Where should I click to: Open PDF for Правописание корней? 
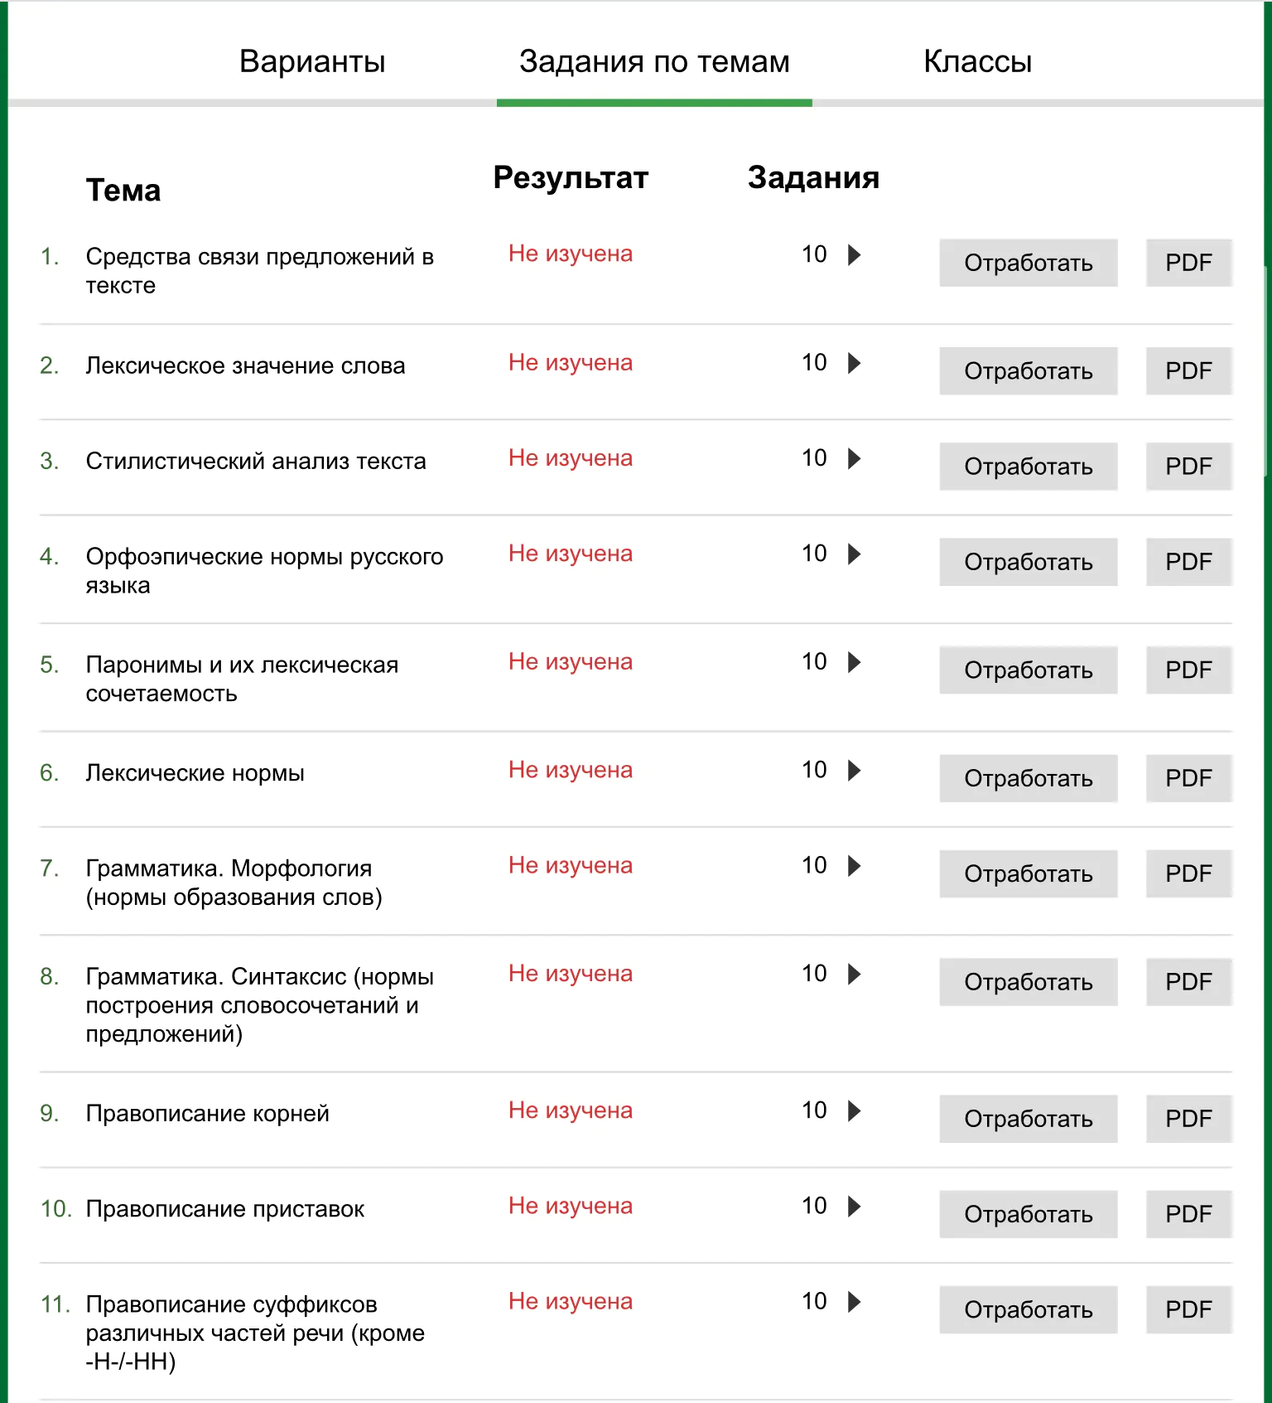[x=1188, y=1119]
